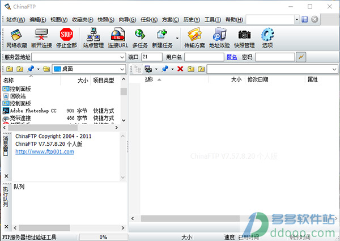The image size is (340, 241).
Task: Click local pane pushpin bookmark icon
Action: click(x=31, y=69)
